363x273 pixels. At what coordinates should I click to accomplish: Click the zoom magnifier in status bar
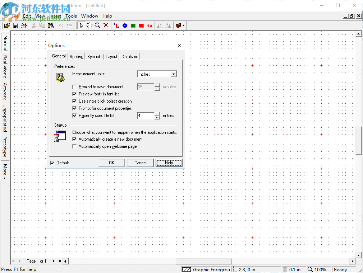coord(310,269)
